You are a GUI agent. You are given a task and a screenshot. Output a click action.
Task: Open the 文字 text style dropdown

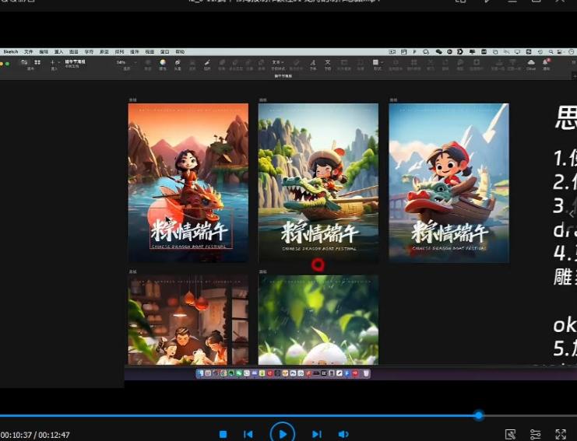(277, 62)
